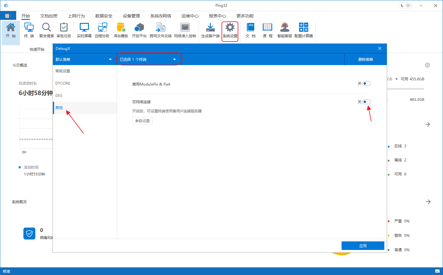Image resolution: width=443 pixels, height=275 pixels.
Task: Open 远程协助 remote assistance
Action: click(102, 30)
